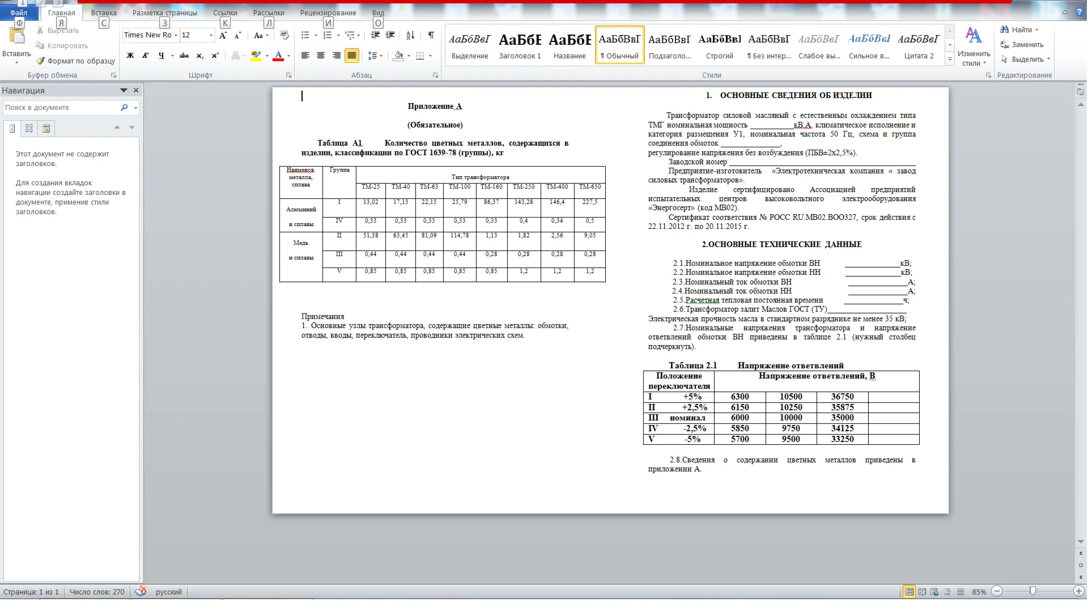Image resolution: width=1088 pixels, height=612 pixels.
Task: Click the bulleted list icon
Action: coord(305,35)
